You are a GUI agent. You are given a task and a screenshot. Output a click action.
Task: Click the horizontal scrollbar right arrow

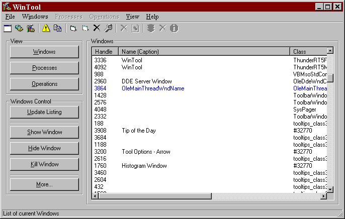pyautogui.click(x=323, y=196)
